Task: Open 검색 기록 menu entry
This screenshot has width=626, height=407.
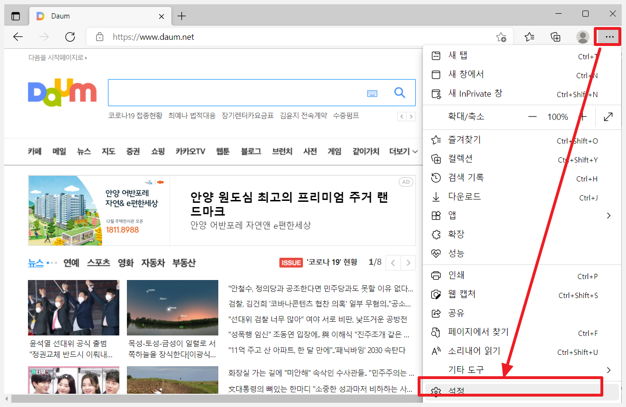Action: [x=522, y=178]
